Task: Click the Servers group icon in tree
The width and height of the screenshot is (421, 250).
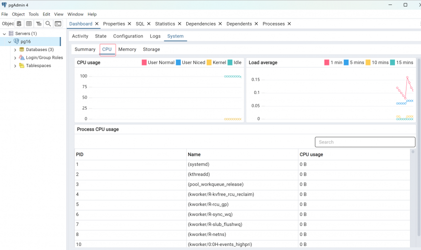Action: pos(11,33)
